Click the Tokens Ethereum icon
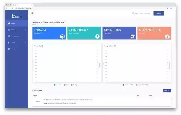The image size is (181, 115). coord(8,42)
